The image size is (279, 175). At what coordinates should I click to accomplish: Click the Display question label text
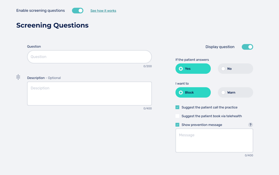pos(220,47)
